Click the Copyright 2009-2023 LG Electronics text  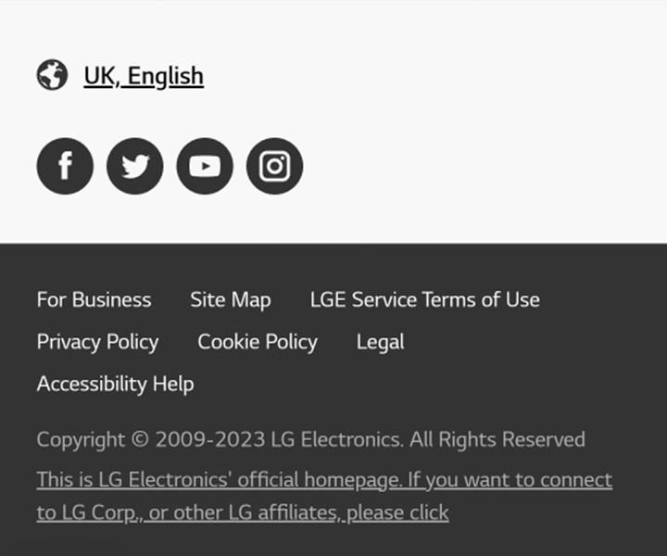click(220, 439)
